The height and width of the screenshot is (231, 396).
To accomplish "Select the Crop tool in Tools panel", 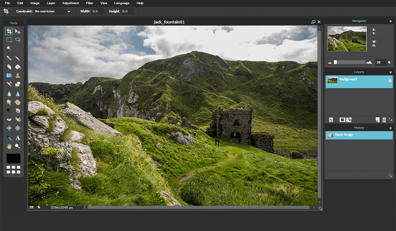I will coord(9,31).
